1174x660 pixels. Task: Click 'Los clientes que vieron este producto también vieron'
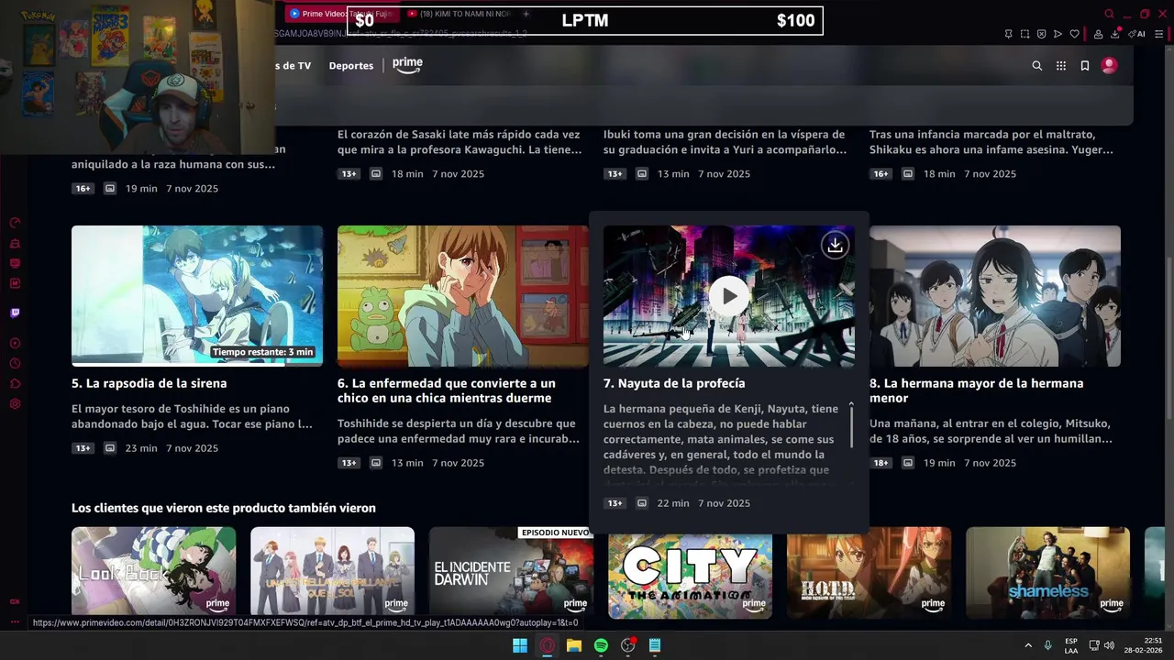224,508
